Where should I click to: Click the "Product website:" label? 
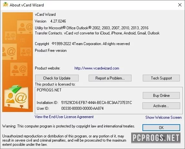(48, 68)
